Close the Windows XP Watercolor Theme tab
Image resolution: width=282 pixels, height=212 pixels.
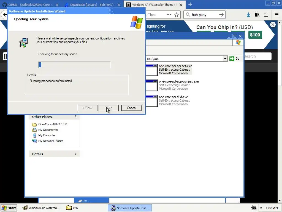tap(181, 5)
